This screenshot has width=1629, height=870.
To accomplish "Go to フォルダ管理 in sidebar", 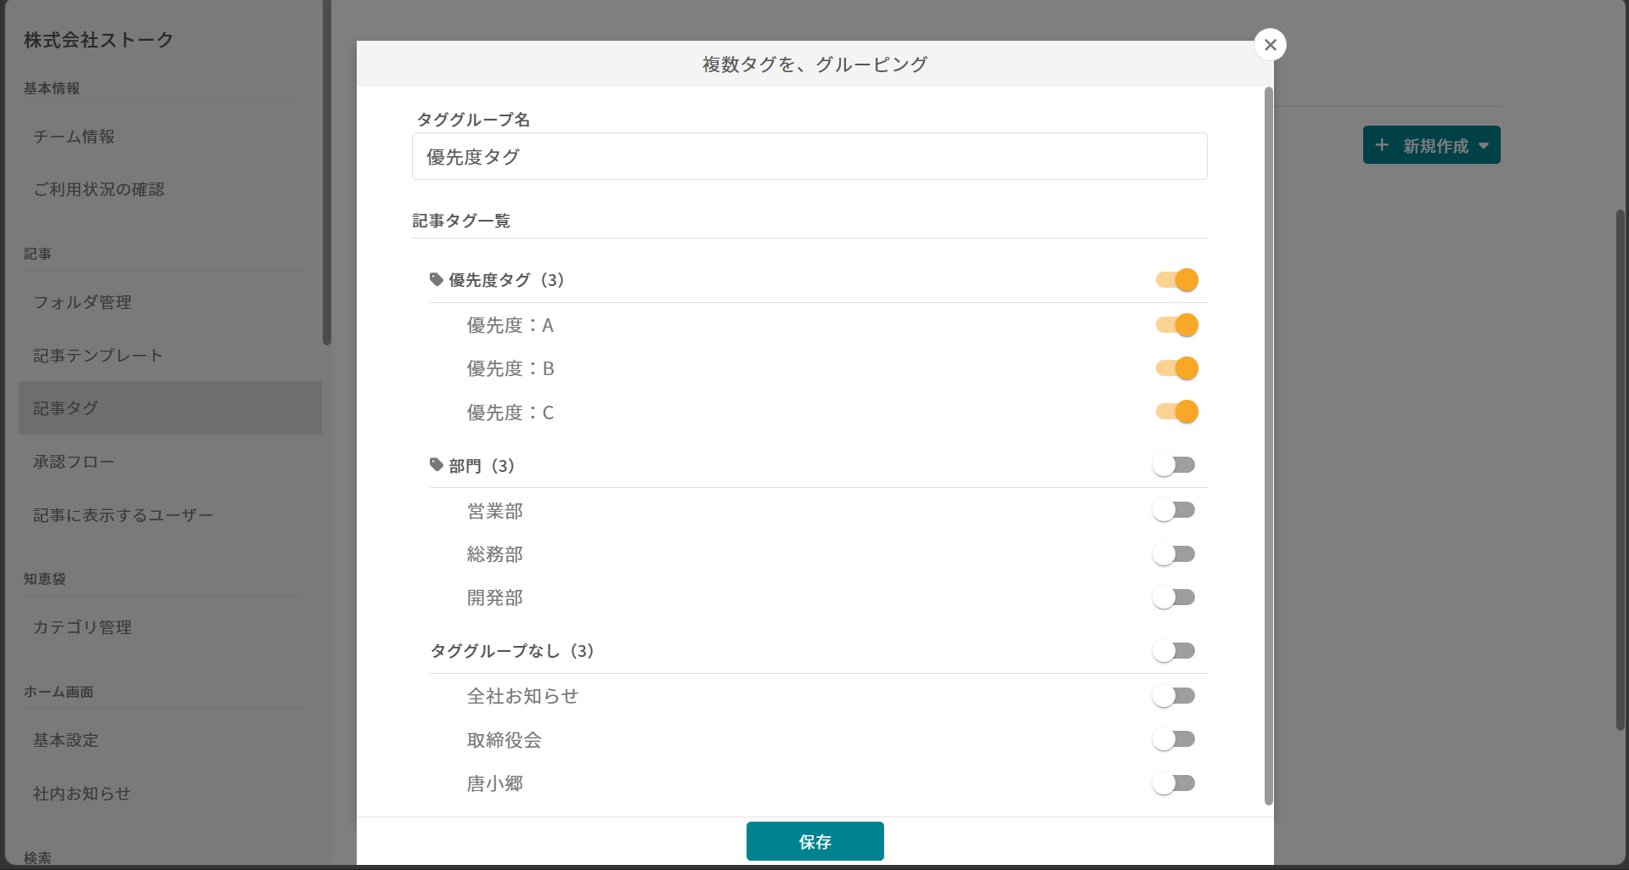I will pyautogui.click(x=82, y=302).
